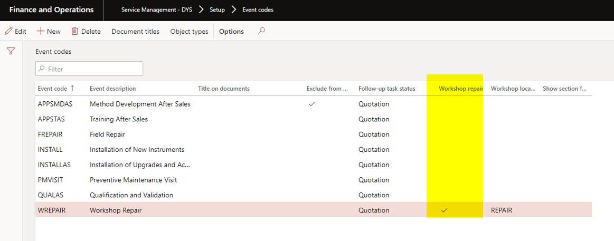The height and width of the screenshot is (241, 614).
Task: Uncheck Workshop repair for WREPAIR row
Action: coord(445,210)
